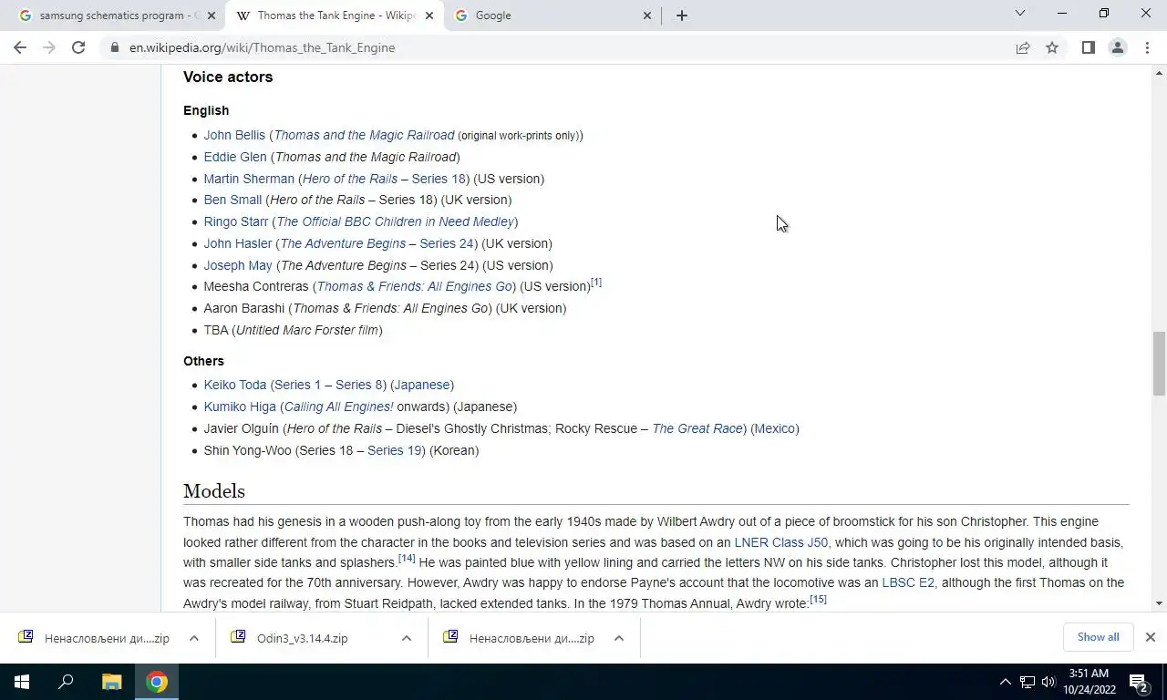Expand options for last Ненасловљени zip download
The image size is (1167, 700).
(x=619, y=638)
